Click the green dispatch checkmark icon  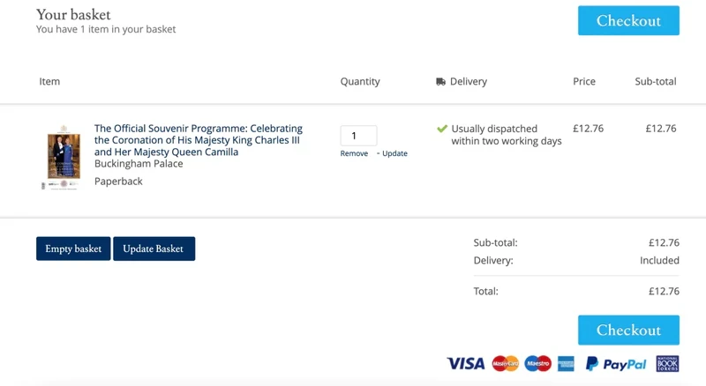(x=442, y=129)
